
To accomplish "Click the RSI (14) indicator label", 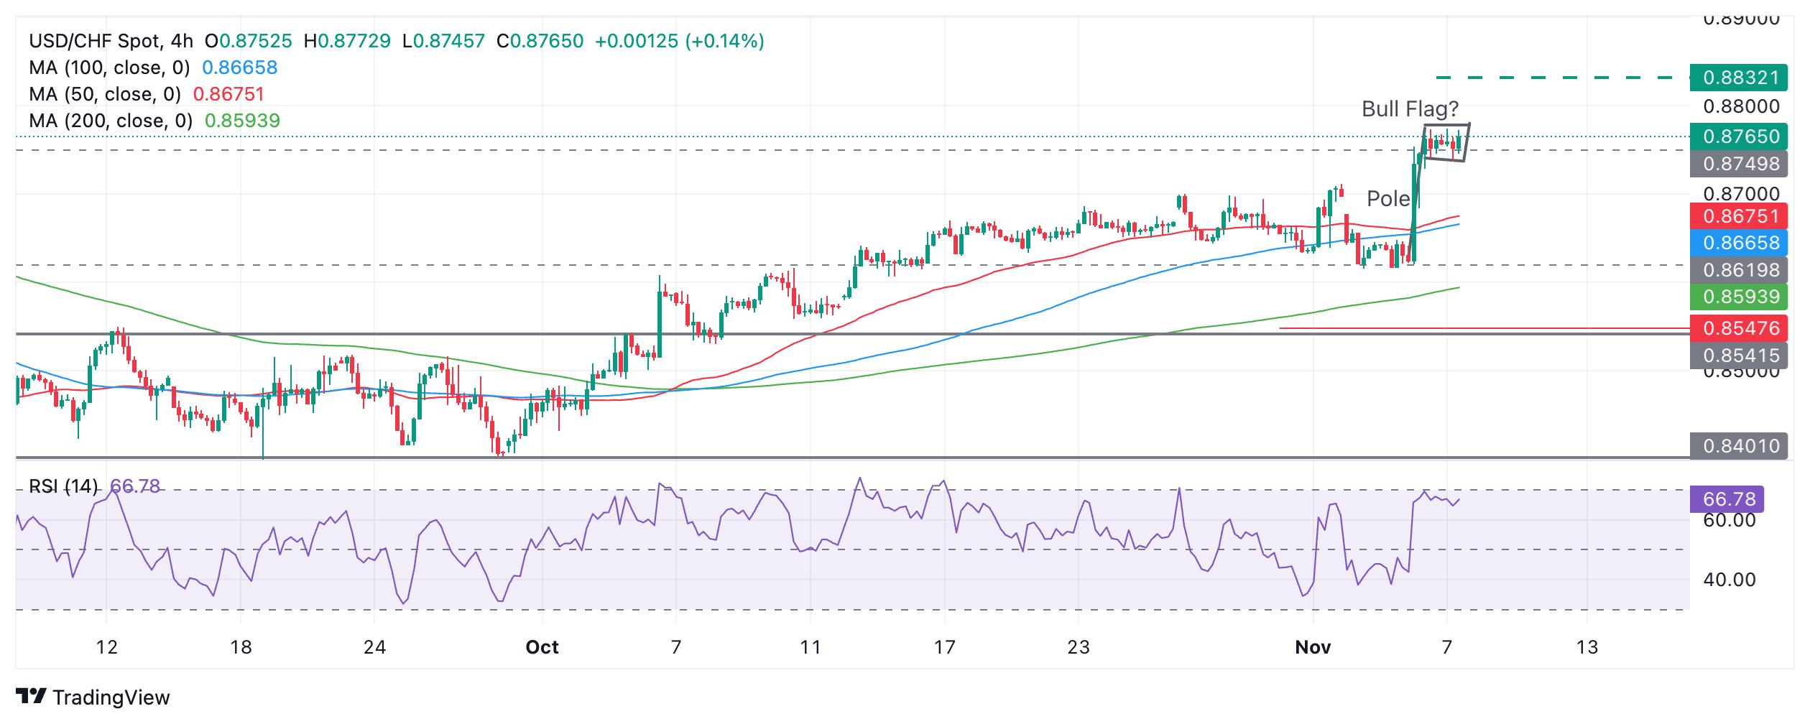I will pyautogui.click(x=63, y=487).
